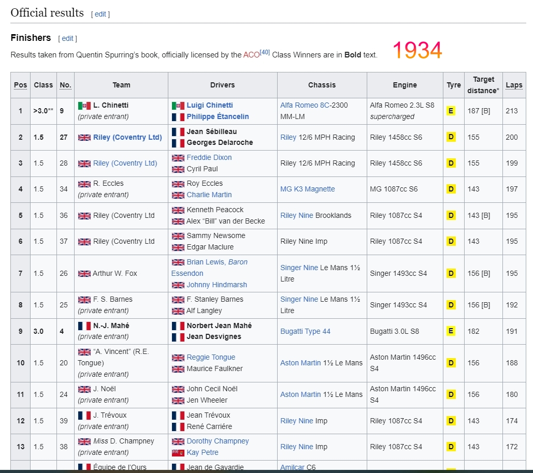Open Kay Petre driver link

(x=202, y=452)
